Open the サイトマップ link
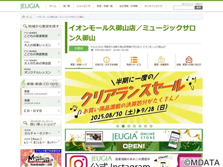 point(187,4)
